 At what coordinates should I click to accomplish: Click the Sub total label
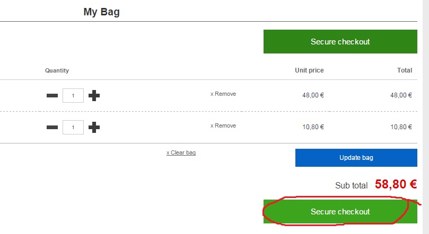pyautogui.click(x=351, y=186)
